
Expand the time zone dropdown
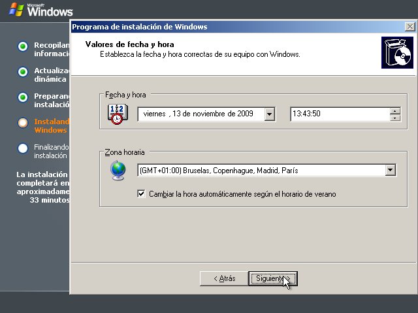pos(391,170)
